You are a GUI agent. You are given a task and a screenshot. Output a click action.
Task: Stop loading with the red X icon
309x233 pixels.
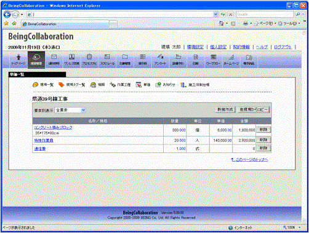[x=230, y=14]
